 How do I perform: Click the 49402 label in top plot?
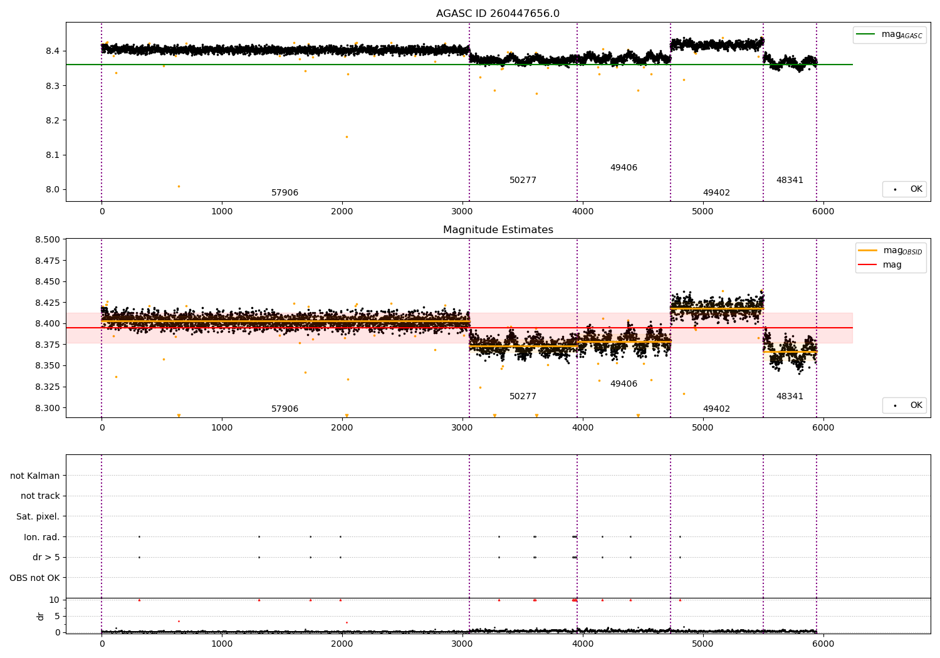[716, 193]
